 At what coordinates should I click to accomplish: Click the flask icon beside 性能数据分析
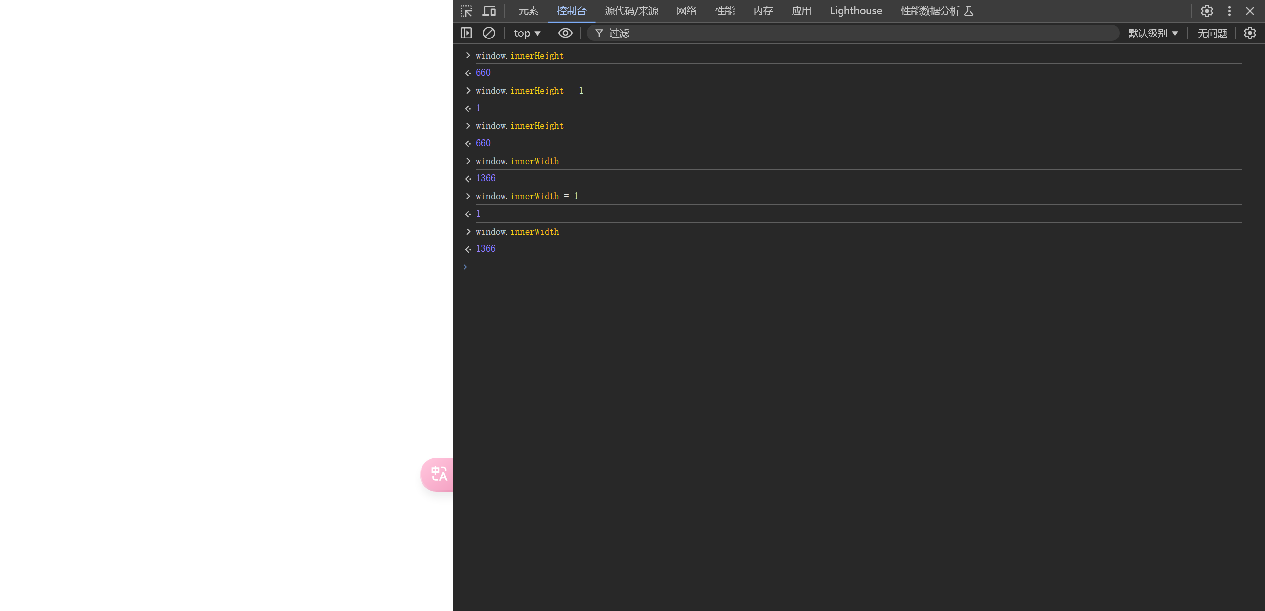[x=969, y=11]
